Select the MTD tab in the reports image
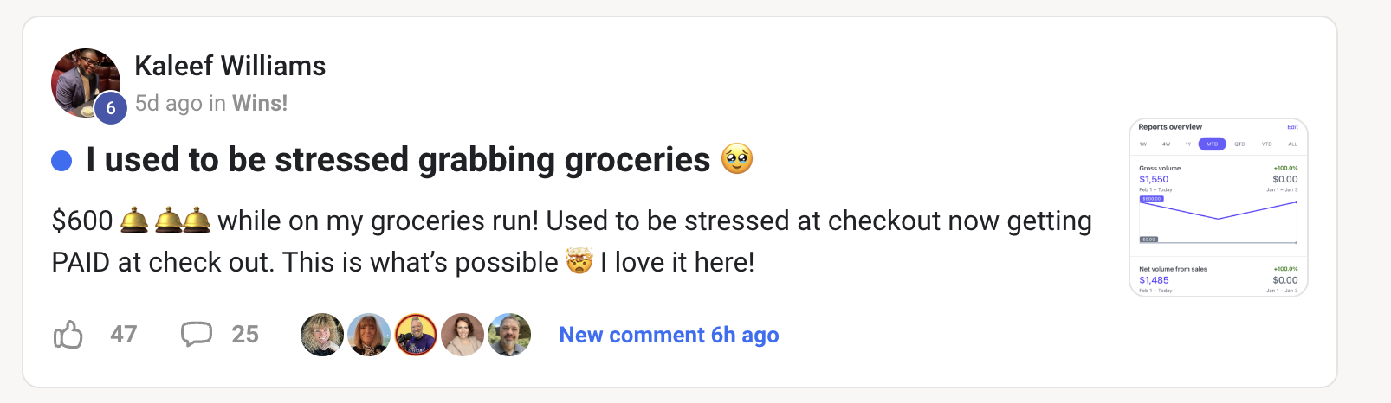This screenshot has width=1391, height=403. pyautogui.click(x=1212, y=144)
